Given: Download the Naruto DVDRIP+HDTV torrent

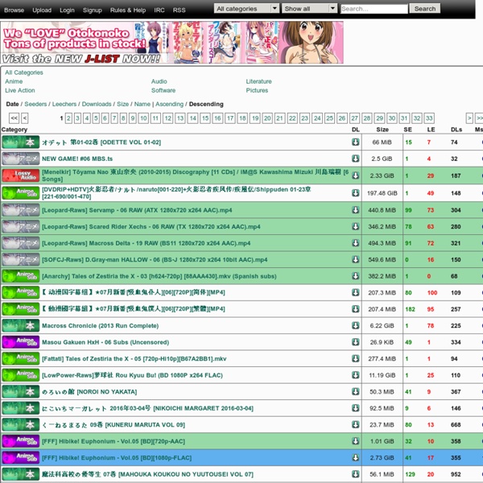Looking at the screenshot, I should 356,193.
